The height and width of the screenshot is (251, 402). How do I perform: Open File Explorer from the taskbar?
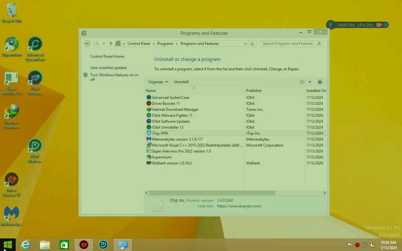(45, 245)
